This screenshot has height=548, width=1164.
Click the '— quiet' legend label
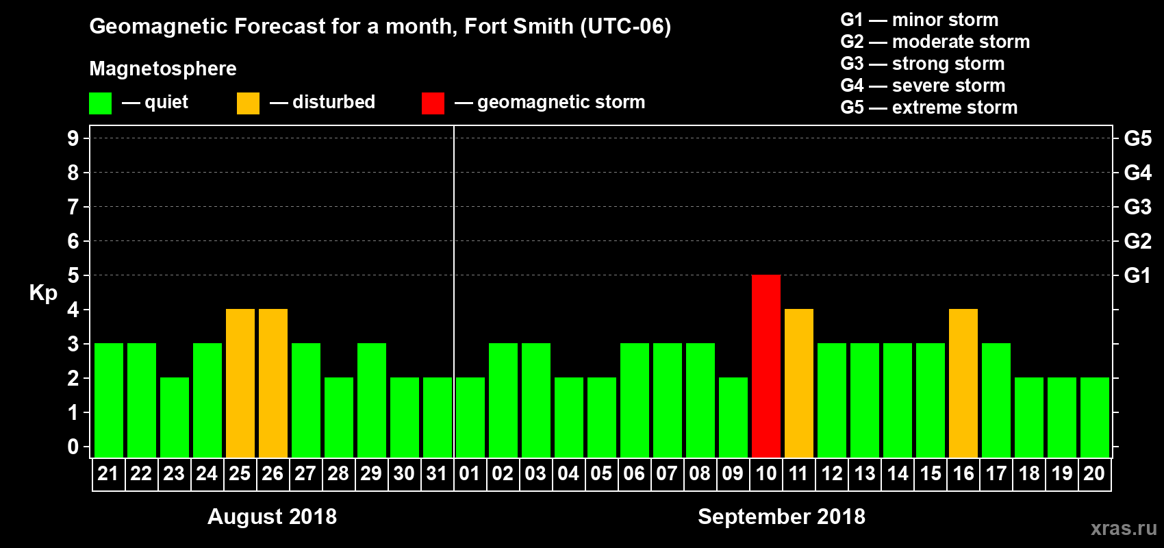(155, 102)
